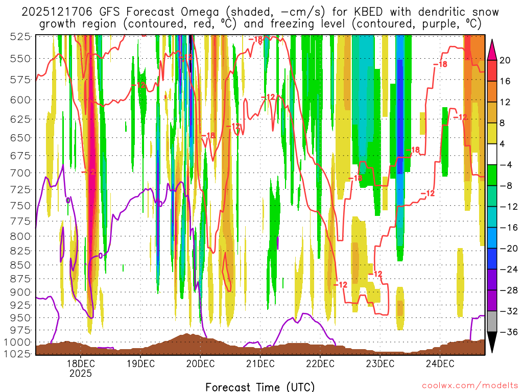Pick the black bottom arrow of the colorbar

click(x=492, y=342)
